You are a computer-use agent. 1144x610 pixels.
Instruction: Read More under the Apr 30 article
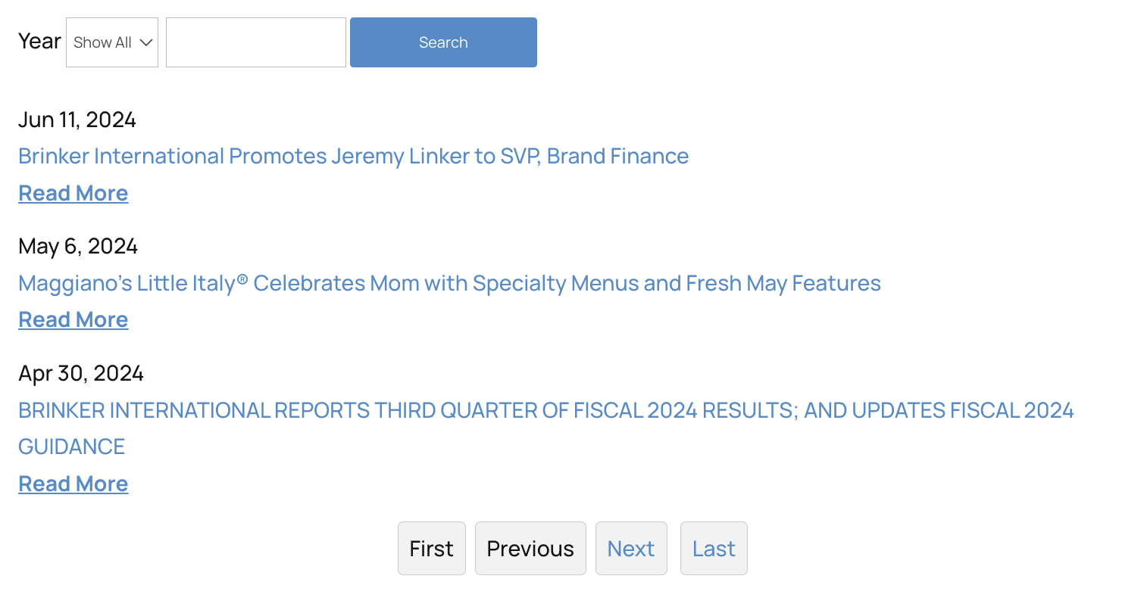tap(73, 484)
